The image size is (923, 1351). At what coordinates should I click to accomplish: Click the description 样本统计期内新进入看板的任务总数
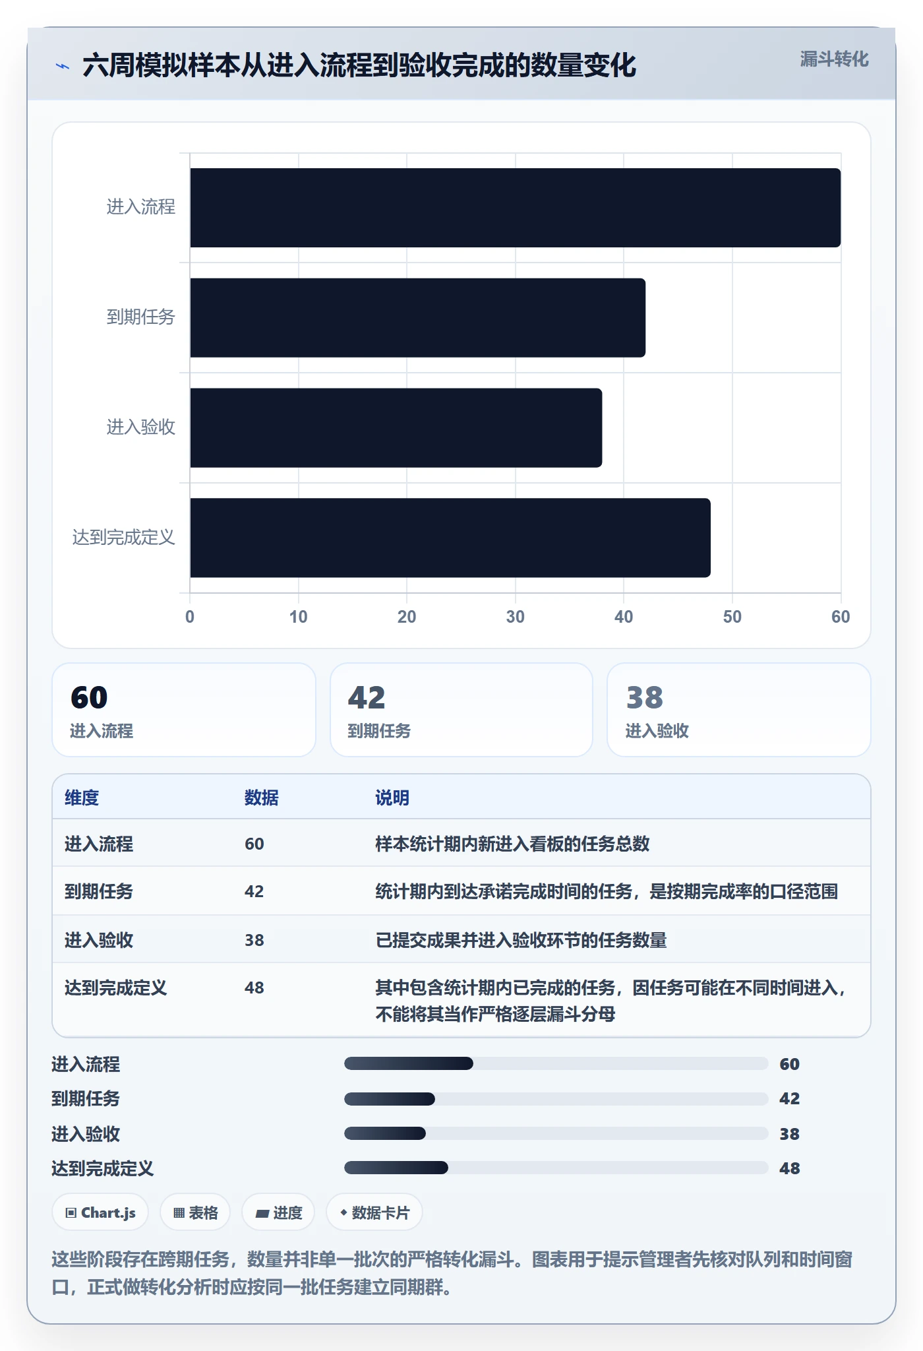coord(512,844)
